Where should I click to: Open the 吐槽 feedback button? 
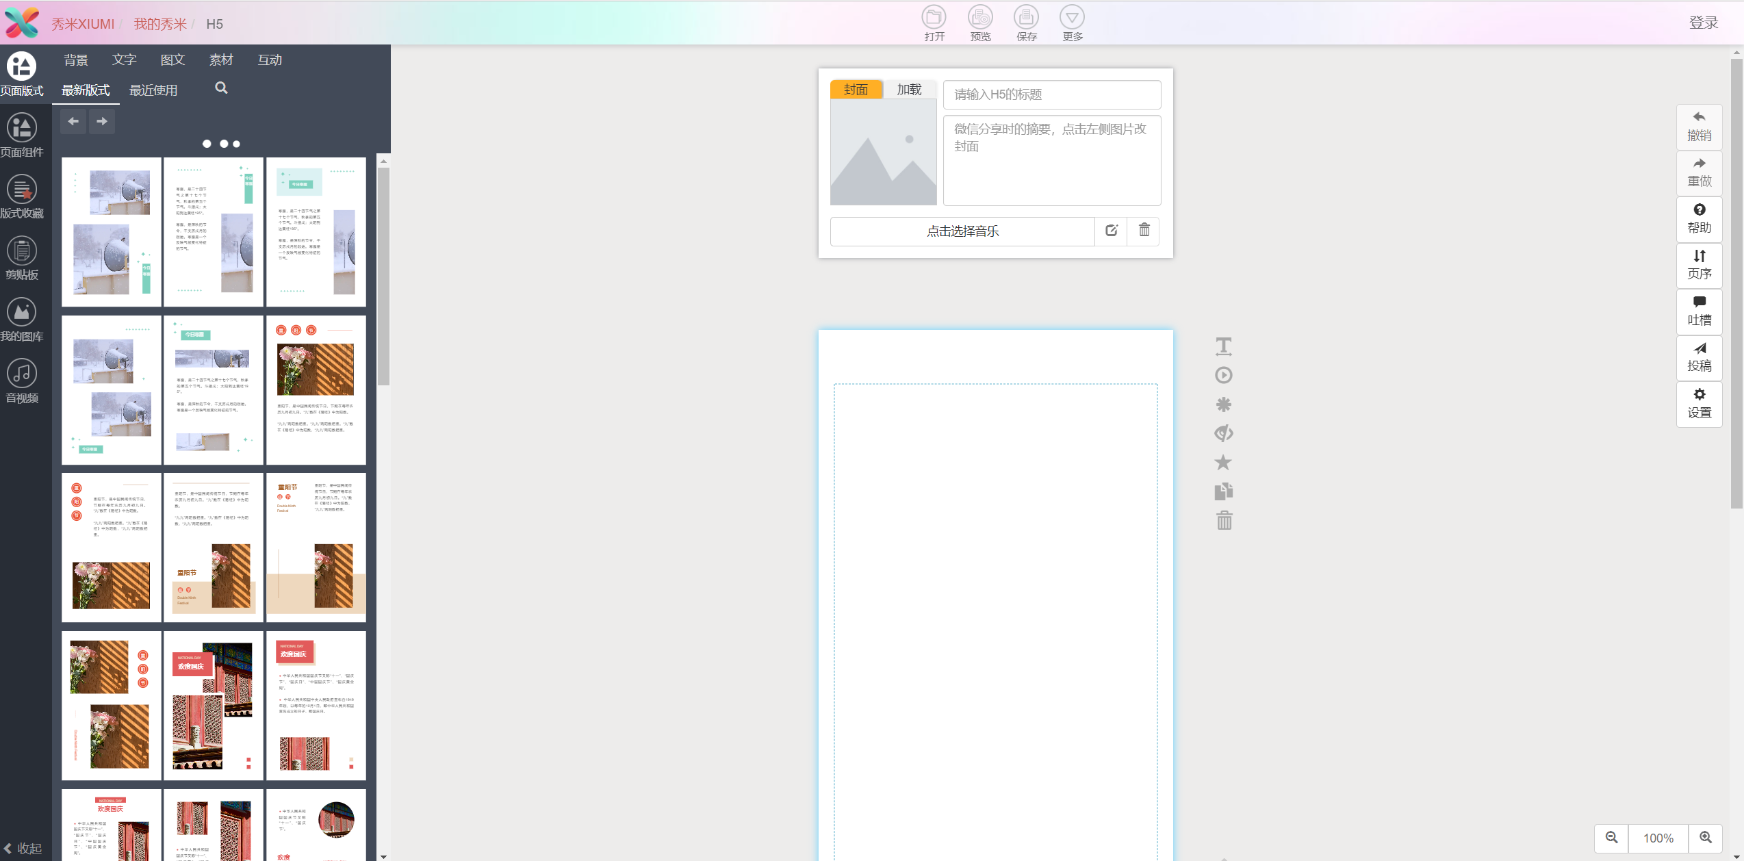point(1699,311)
